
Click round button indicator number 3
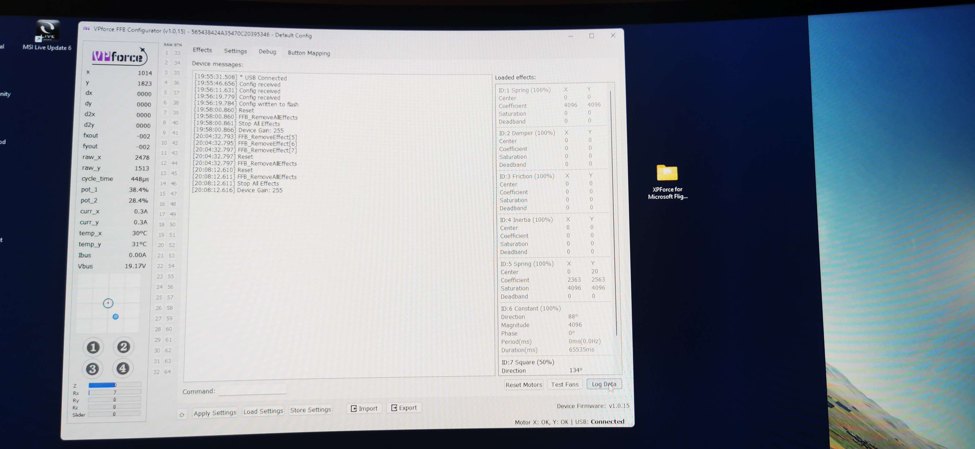[92, 369]
